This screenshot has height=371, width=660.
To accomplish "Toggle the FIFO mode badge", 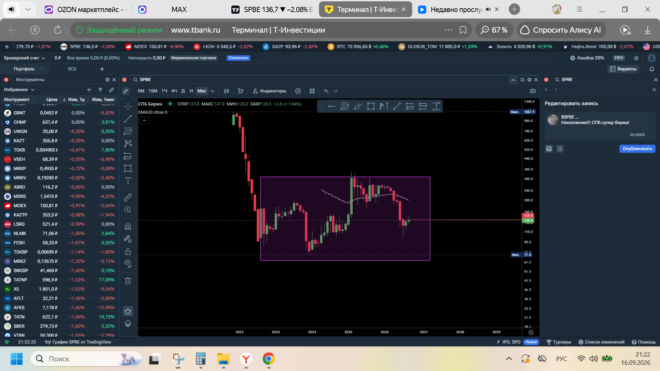I will (619, 58).
